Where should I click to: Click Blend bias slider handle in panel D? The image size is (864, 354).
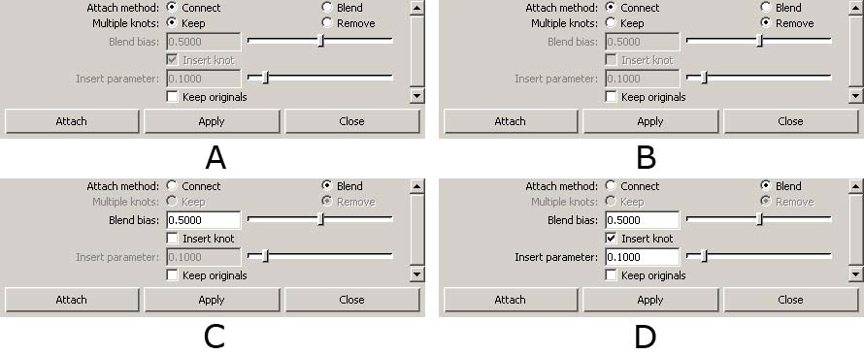pos(760,219)
